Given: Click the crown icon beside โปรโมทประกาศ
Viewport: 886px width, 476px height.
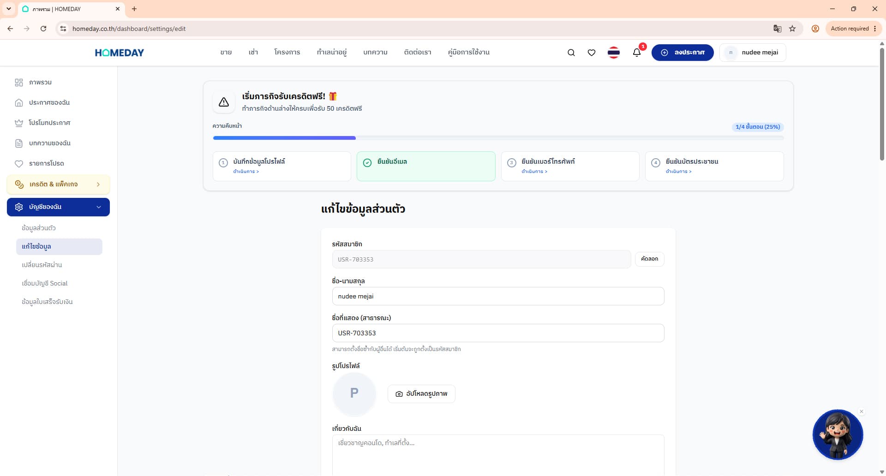Looking at the screenshot, I should [x=19, y=123].
